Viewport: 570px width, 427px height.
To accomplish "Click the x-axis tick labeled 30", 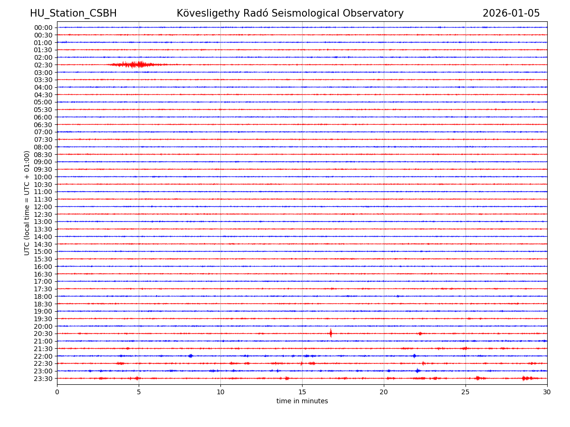I will [x=547, y=392].
